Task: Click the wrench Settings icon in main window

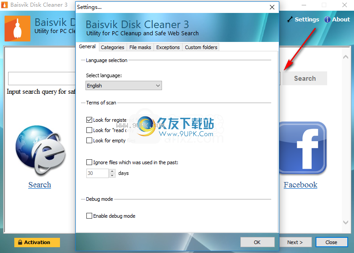Action: tap(290, 20)
